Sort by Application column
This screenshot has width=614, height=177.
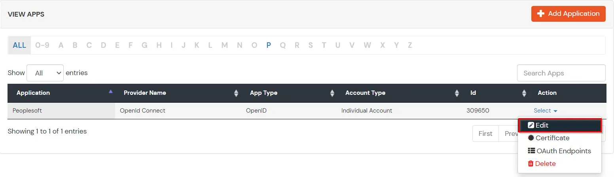tap(61, 93)
